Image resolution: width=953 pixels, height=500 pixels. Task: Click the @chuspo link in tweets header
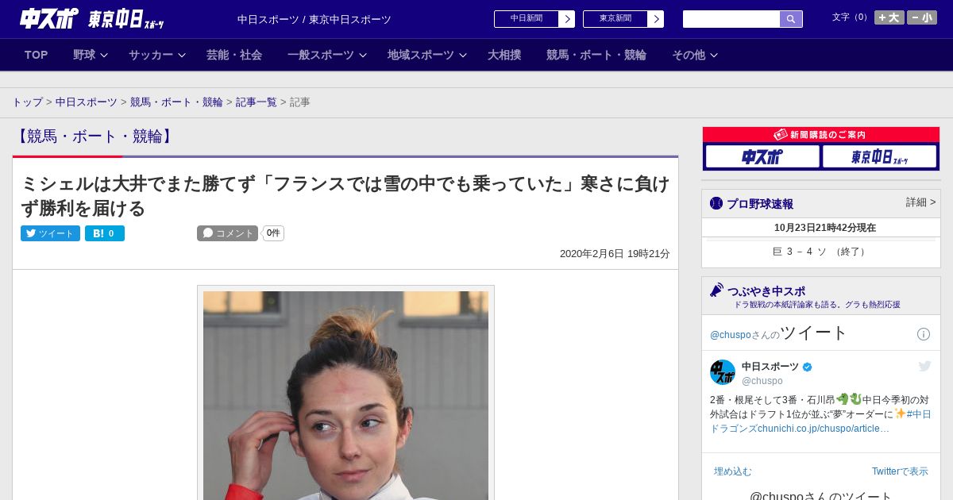click(731, 335)
